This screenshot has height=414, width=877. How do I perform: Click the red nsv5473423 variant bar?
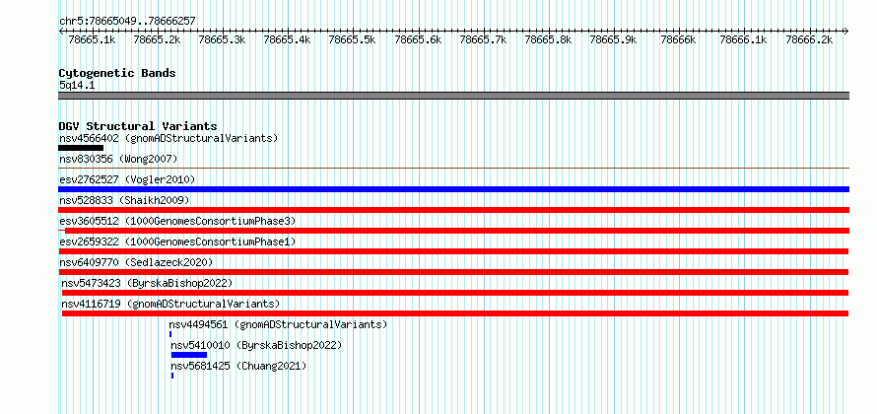point(455,293)
